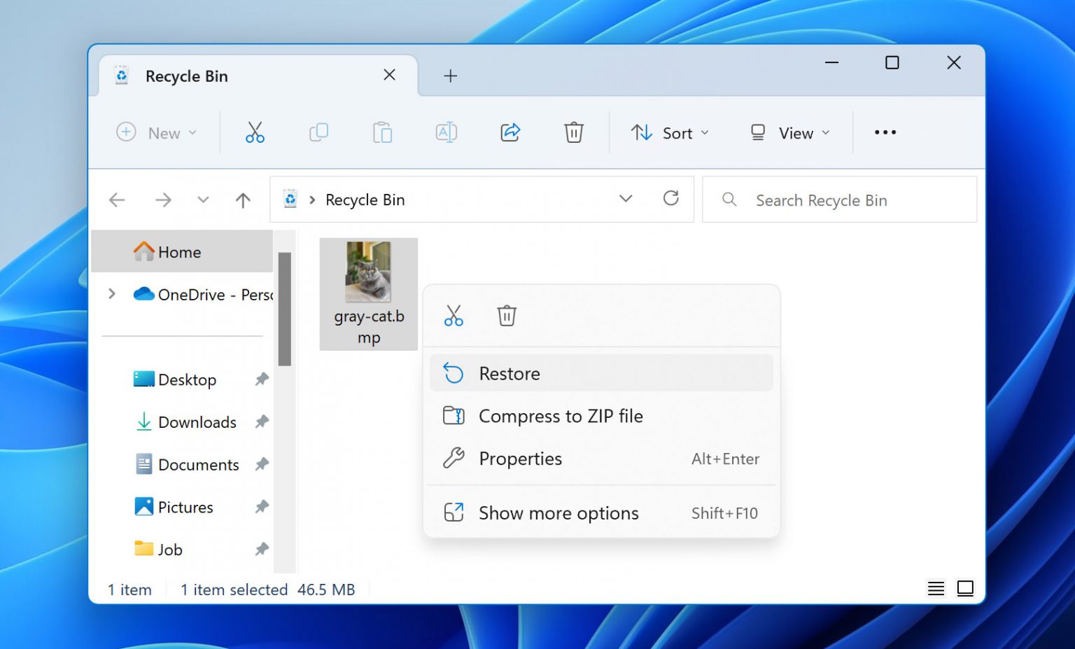The width and height of the screenshot is (1075, 649).
Task: Expand the OneDrive tree node
Action: (x=112, y=294)
